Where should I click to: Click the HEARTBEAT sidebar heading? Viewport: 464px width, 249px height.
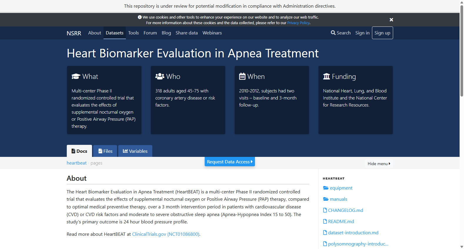click(333, 179)
